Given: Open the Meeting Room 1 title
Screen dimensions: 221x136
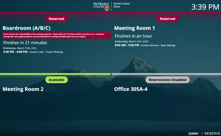Looking at the screenshot, I should pos(134,28).
